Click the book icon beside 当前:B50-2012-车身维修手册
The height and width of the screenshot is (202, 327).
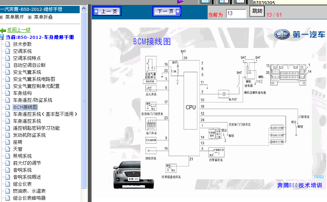2,37
